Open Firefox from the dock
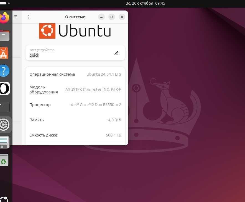Viewport: 245px width, 202px height. 4,17
